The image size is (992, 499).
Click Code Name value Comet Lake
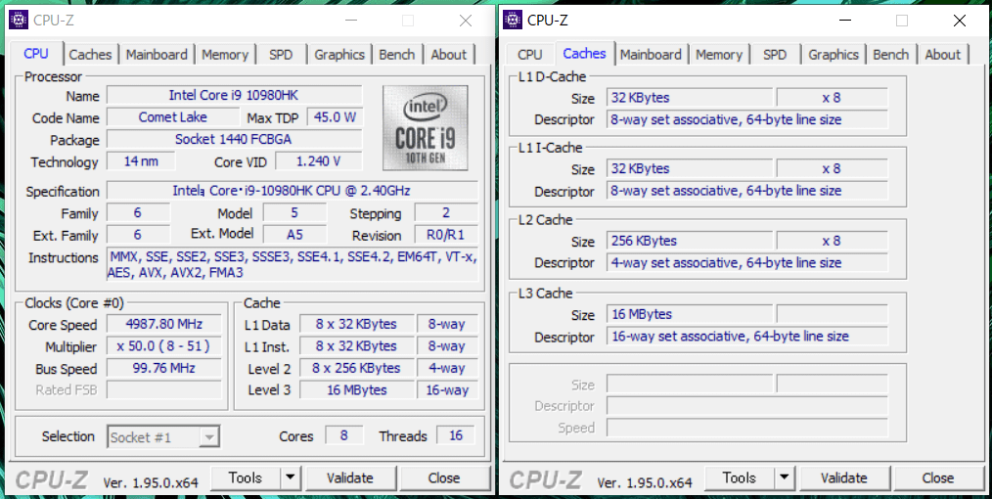point(173,117)
